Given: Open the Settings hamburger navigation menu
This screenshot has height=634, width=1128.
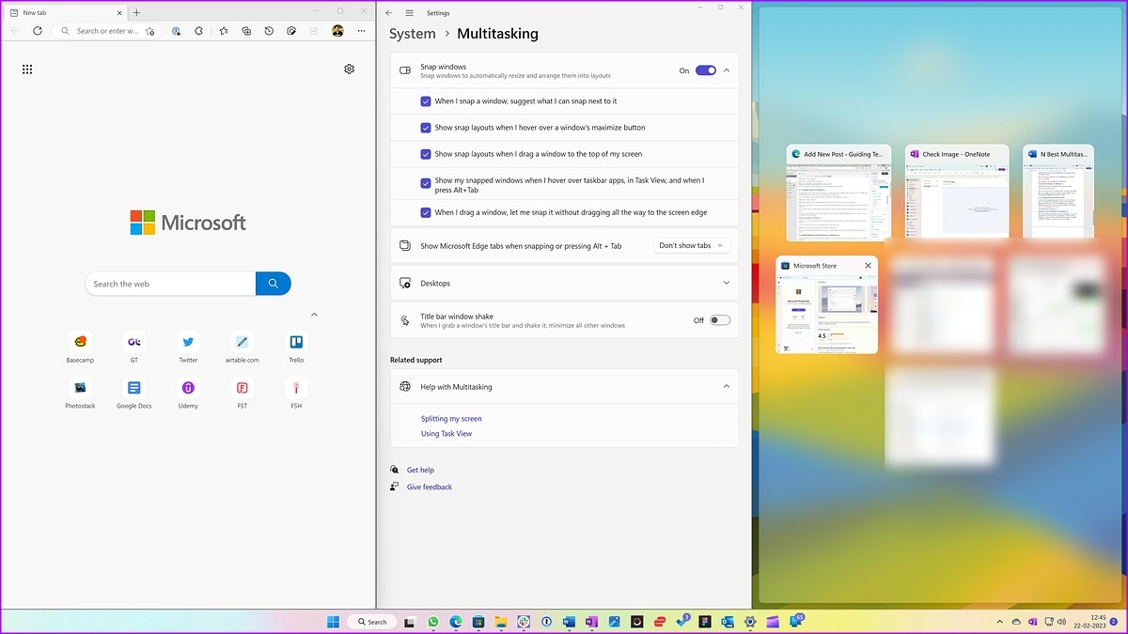Looking at the screenshot, I should coord(410,13).
